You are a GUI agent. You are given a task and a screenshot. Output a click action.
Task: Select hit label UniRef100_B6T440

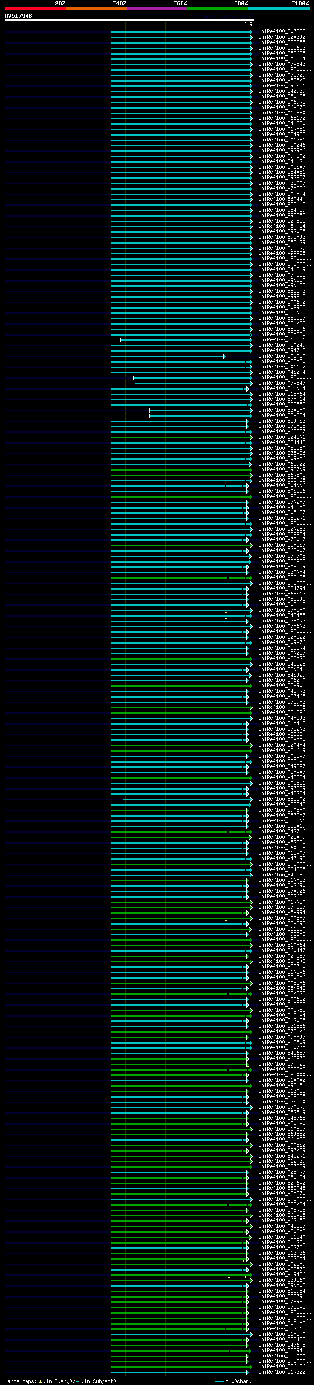pos(282,199)
